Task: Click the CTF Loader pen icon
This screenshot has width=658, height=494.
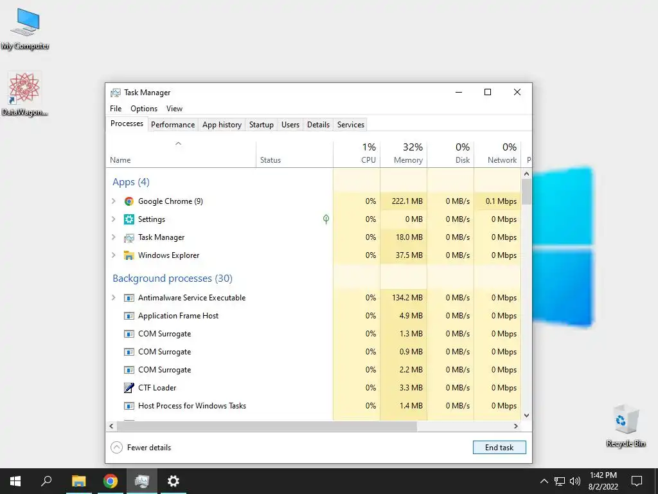Action: coord(129,388)
